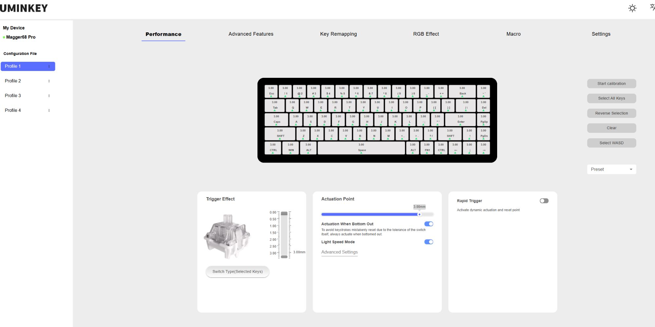The width and height of the screenshot is (655, 327).
Task: Expand Advanced Settings under Actuation Point
Action: pos(339,252)
